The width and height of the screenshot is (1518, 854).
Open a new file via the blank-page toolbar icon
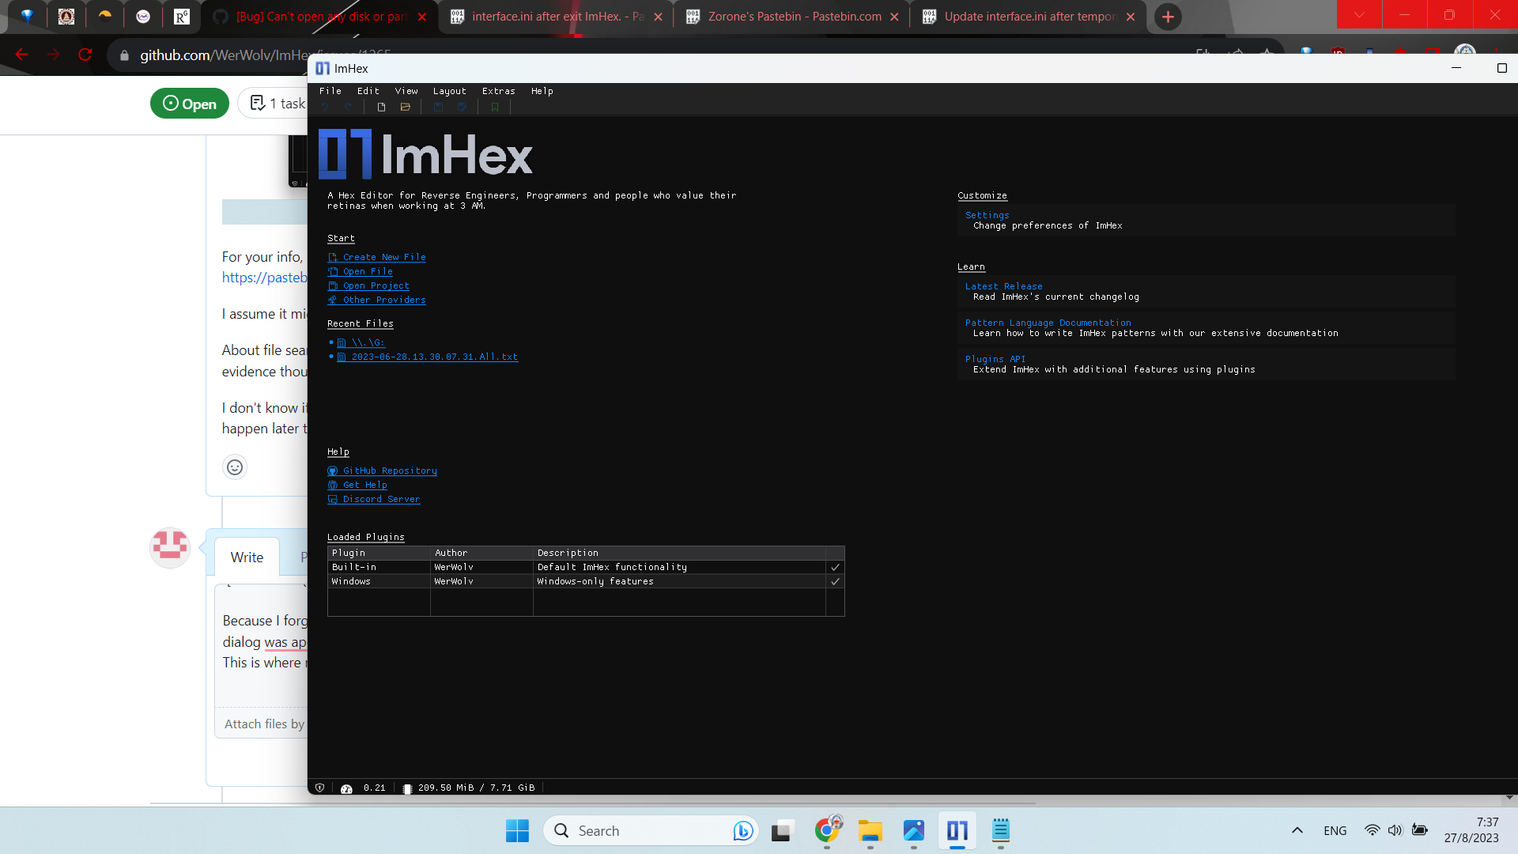(x=381, y=107)
